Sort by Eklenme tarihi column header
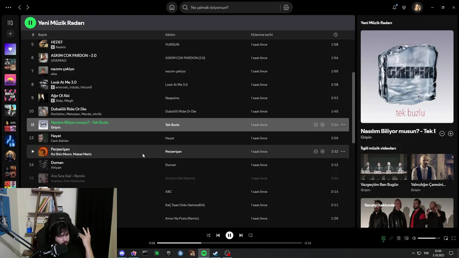The width and height of the screenshot is (459, 258). 262,35
